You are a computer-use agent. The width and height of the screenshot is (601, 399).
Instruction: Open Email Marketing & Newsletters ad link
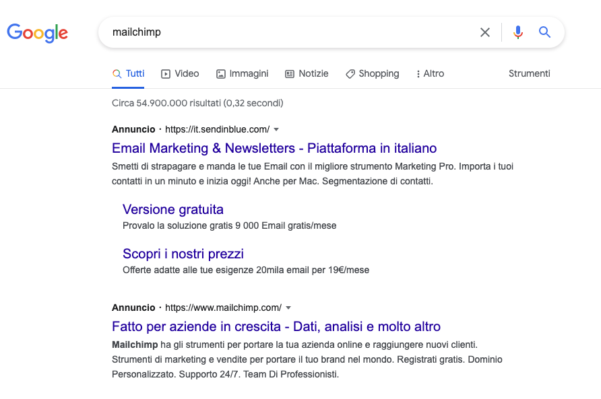click(x=274, y=148)
